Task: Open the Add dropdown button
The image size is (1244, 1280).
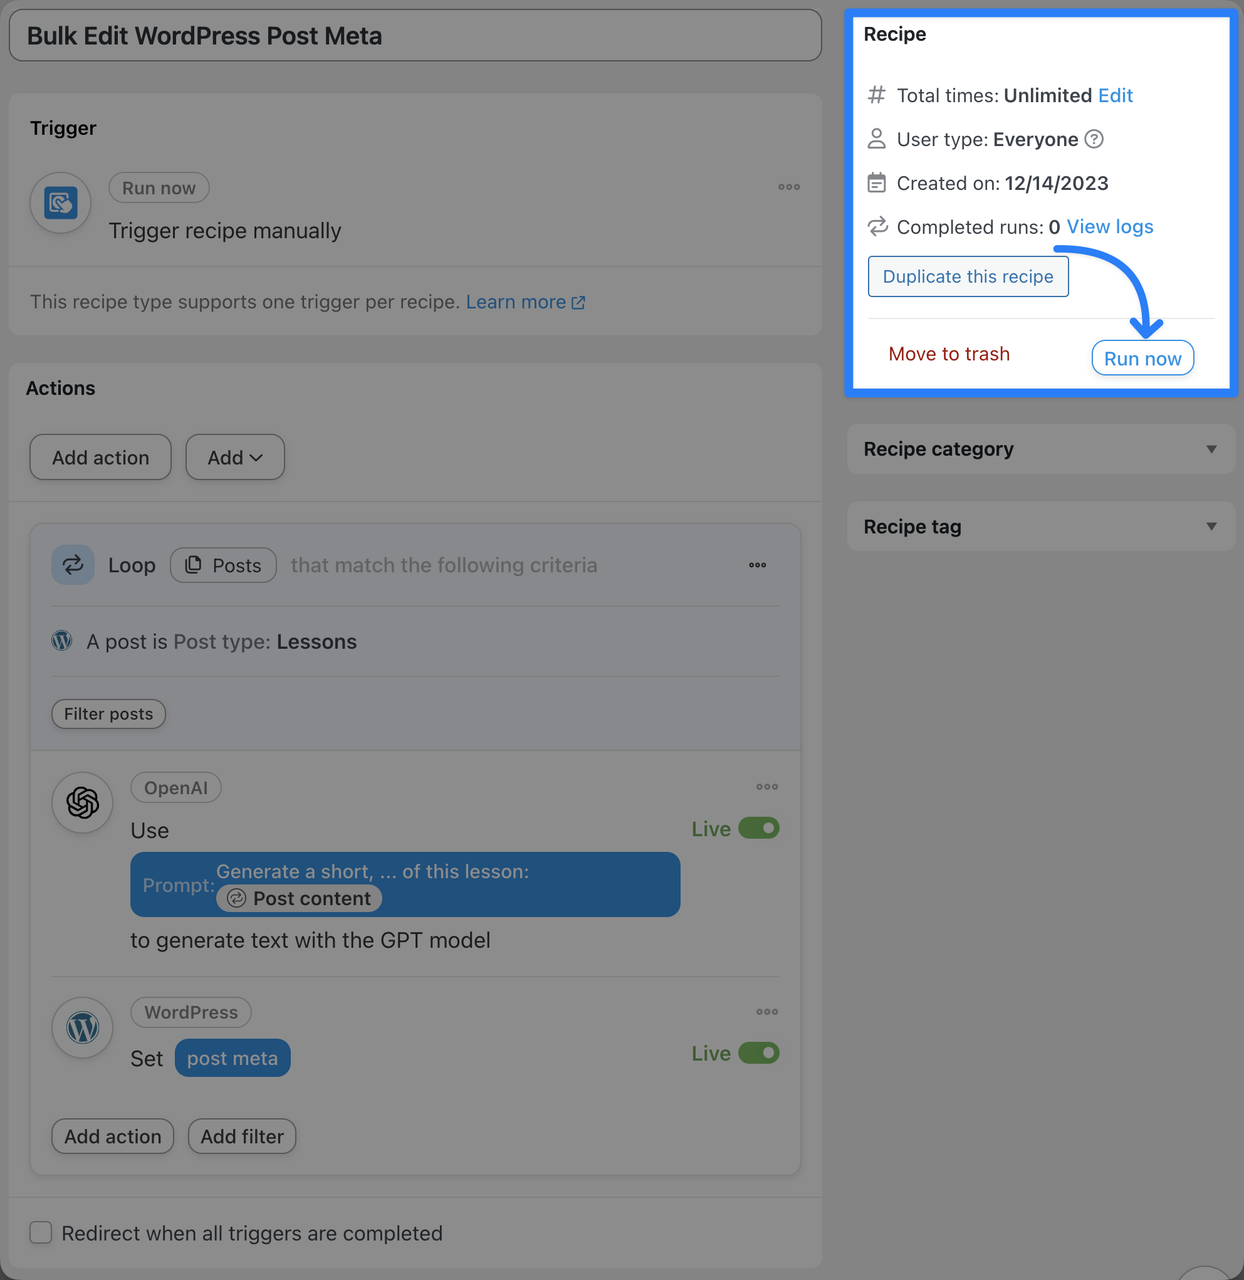Action: point(234,458)
